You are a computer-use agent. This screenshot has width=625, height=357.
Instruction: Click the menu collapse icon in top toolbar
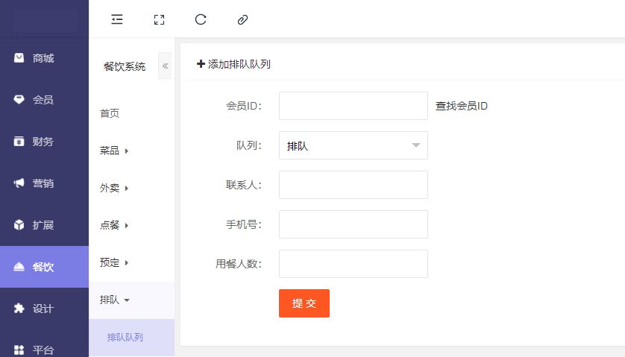point(116,20)
